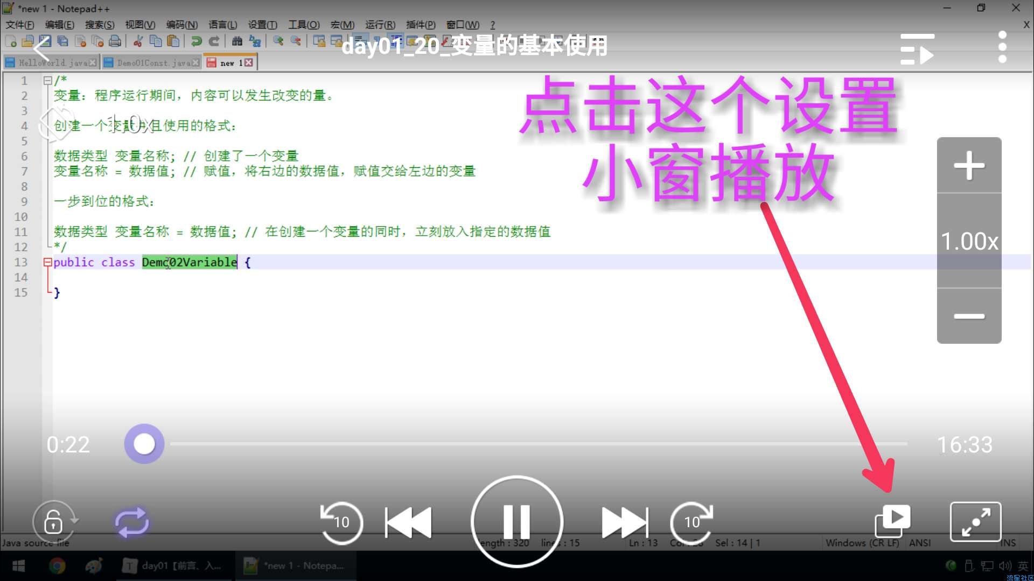Open the 编辑(E) menu
Screen dimensions: 1034x581
click(60, 25)
